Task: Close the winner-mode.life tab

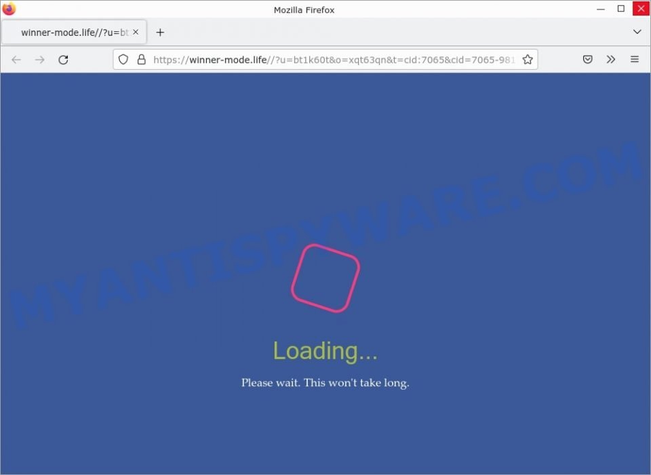Action: tap(136, 32)
